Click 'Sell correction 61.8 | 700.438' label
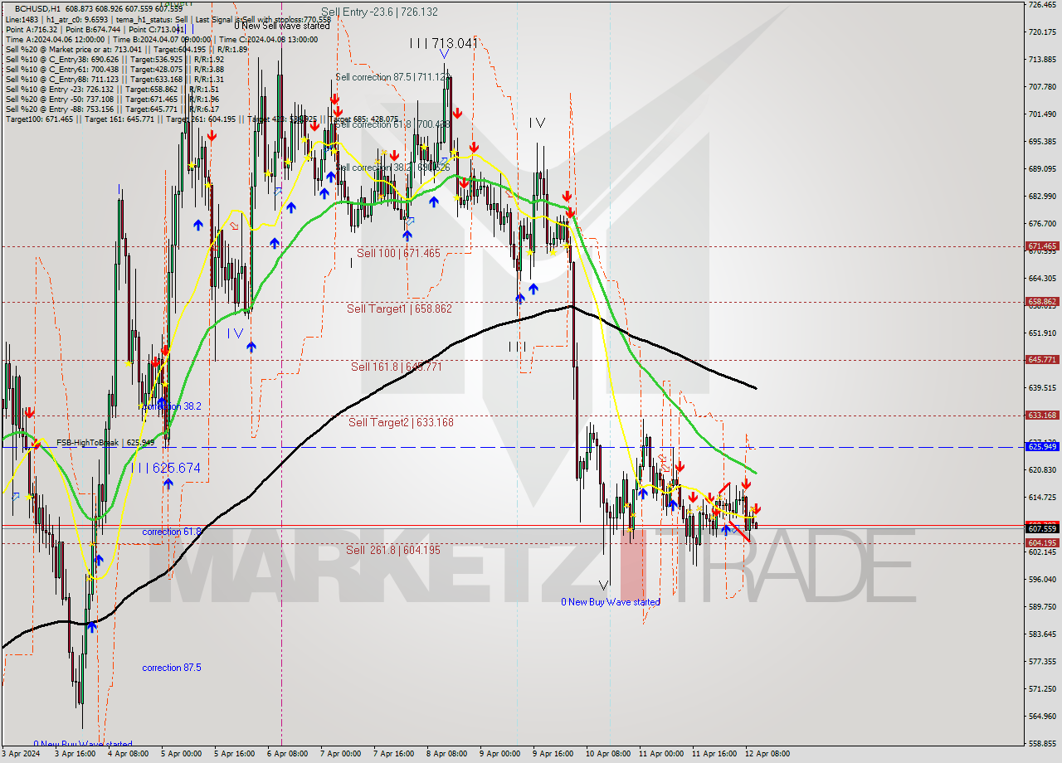 click(x=392, y=124)
